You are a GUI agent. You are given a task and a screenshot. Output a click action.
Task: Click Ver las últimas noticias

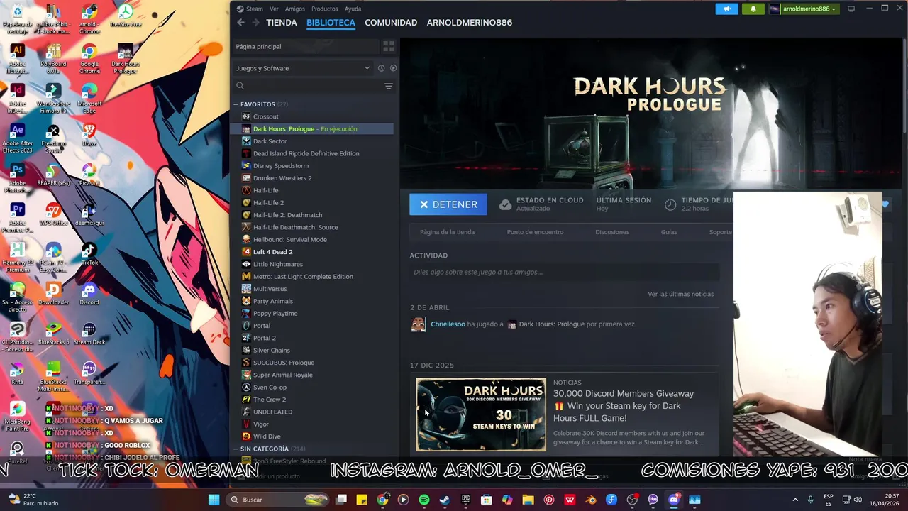tap(681, 294)
